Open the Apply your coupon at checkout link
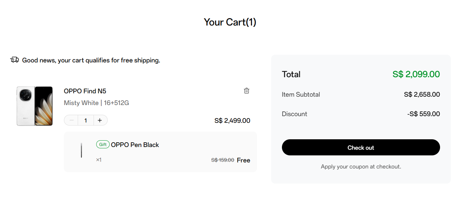Image resolution: width=470 pixels, height=197 pixels. 361,166
